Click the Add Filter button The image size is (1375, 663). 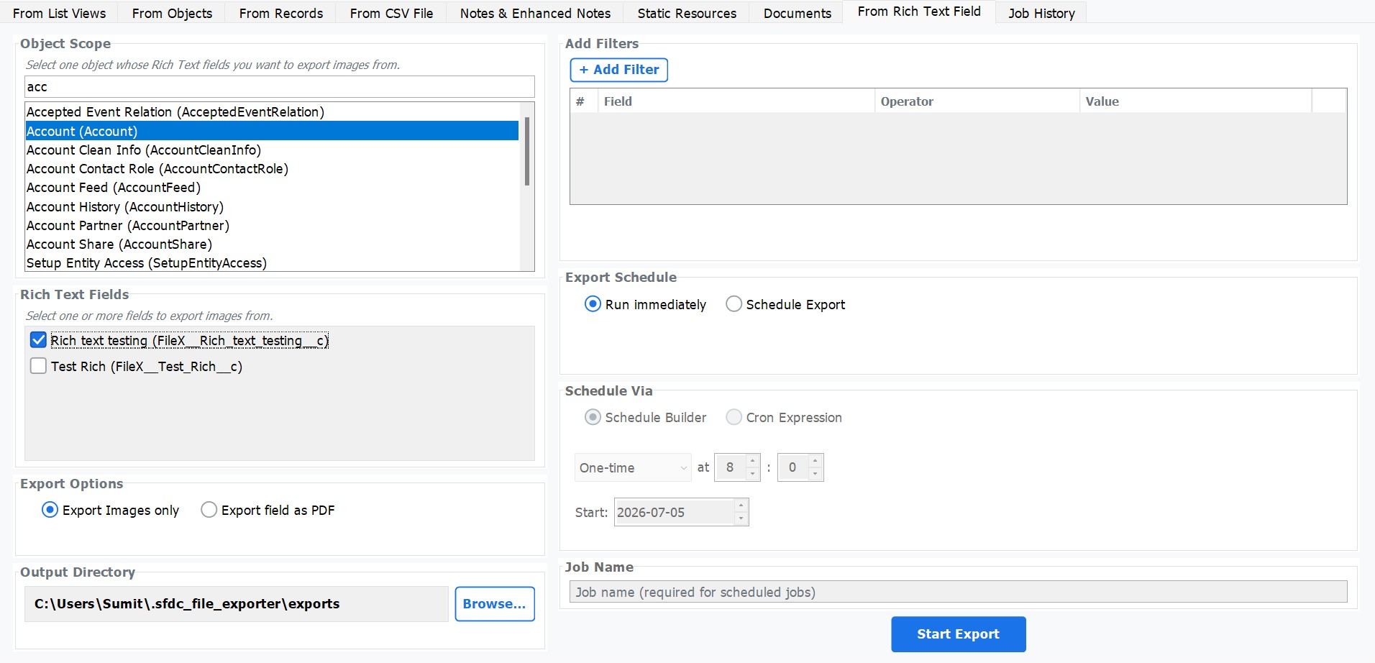click(619, 70)
